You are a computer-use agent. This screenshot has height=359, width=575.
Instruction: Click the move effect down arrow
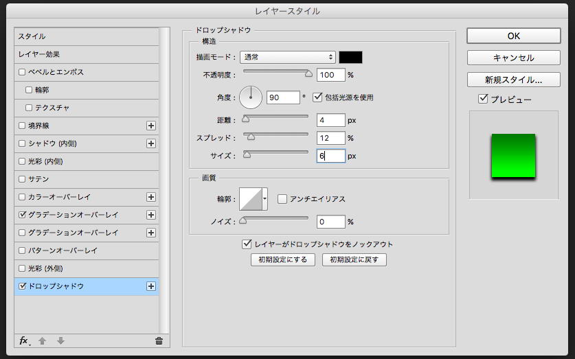pyautogui.click(x=60, y=341)
